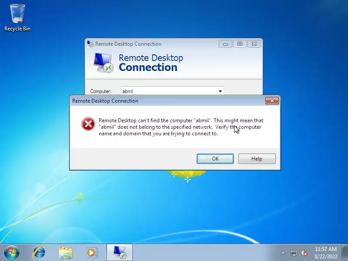The image size is (348, 261).
Task: Open Windows Explorer folder on taskbar
Action: (66, 253)
